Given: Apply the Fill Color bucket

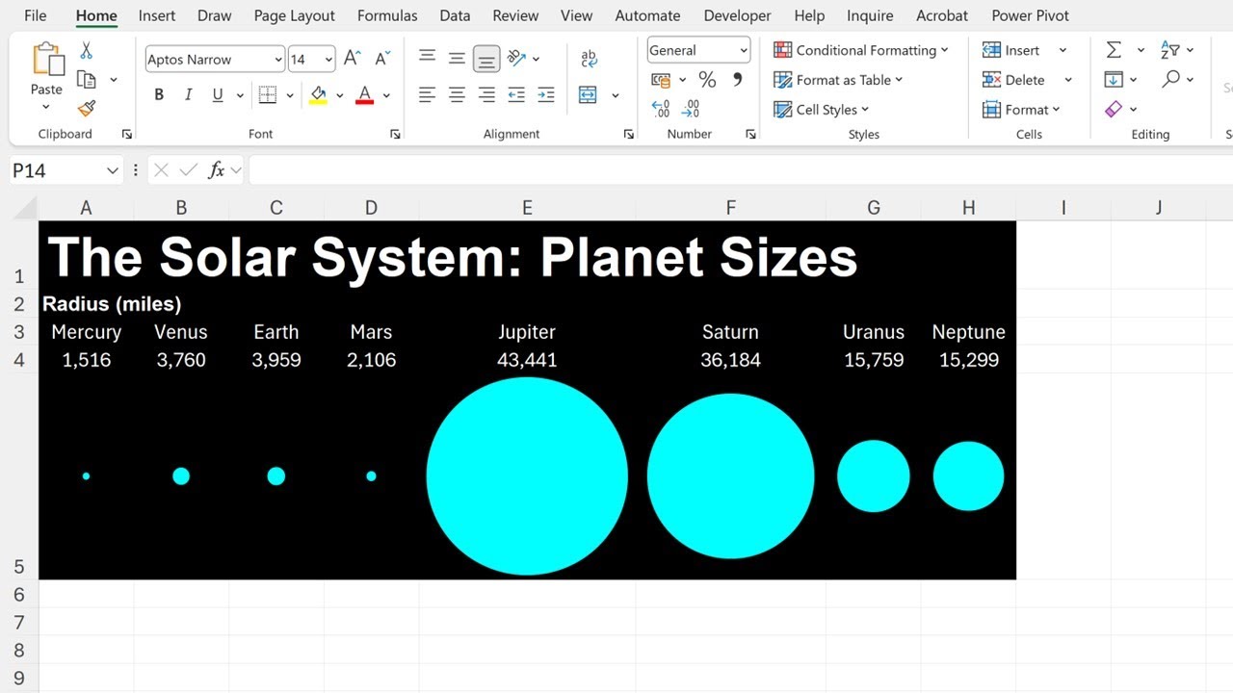Looking at the screenshot, I should click(x=319, y=94).
